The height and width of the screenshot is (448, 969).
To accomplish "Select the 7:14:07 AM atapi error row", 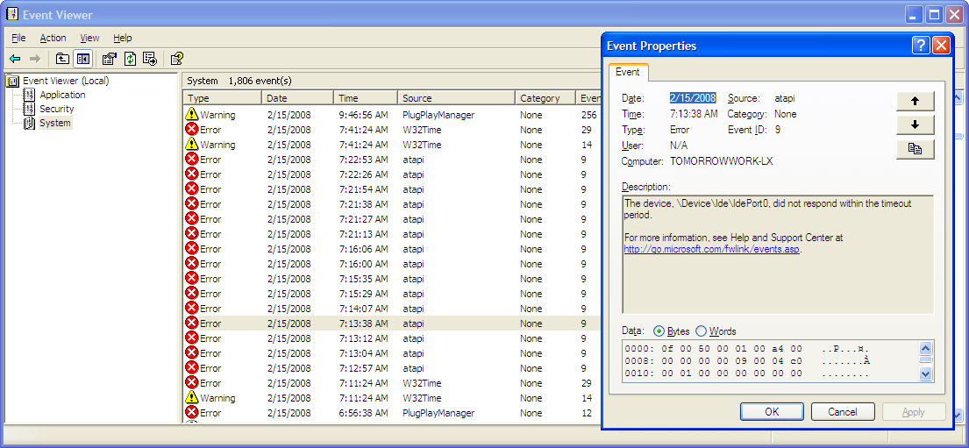I will pyautogui.click(x=392, y=309).
